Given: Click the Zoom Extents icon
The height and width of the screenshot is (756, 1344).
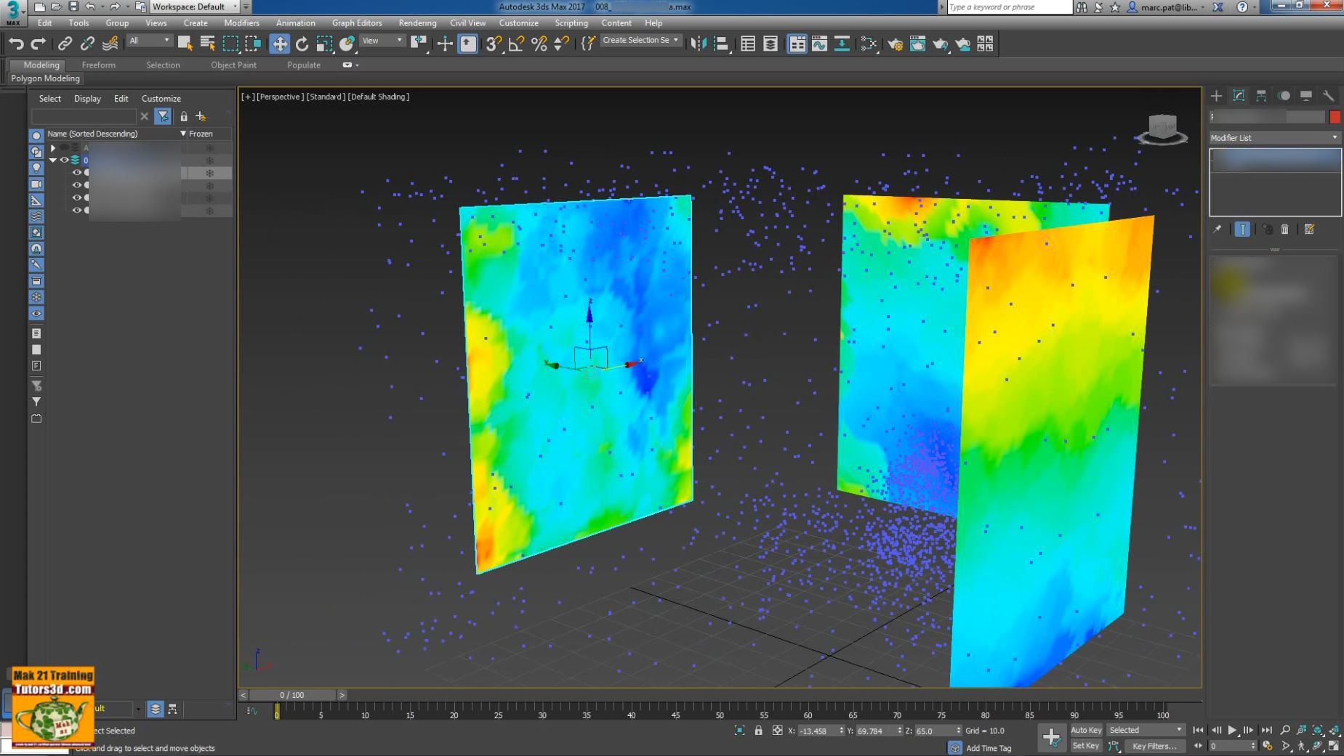Looking at the screenshot, I should 1317,731.
